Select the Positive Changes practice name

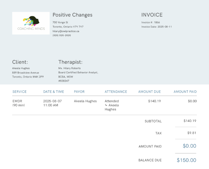click(x=72, y=15)
